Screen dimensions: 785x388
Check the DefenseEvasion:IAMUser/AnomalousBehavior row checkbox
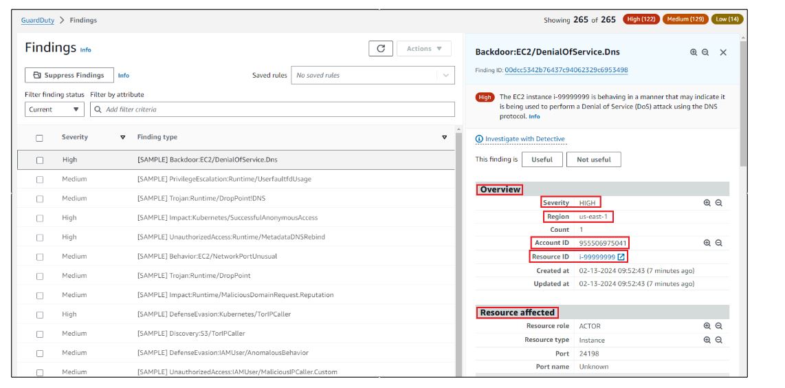click(40, 353)
